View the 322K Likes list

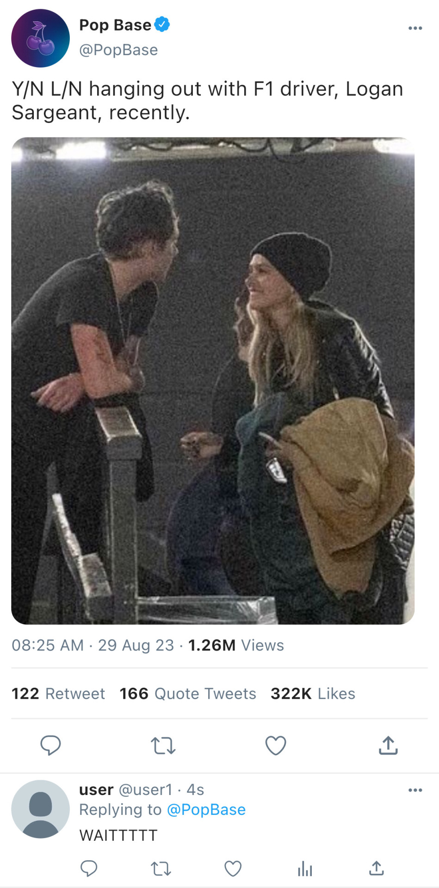click(x=313, y=693)
